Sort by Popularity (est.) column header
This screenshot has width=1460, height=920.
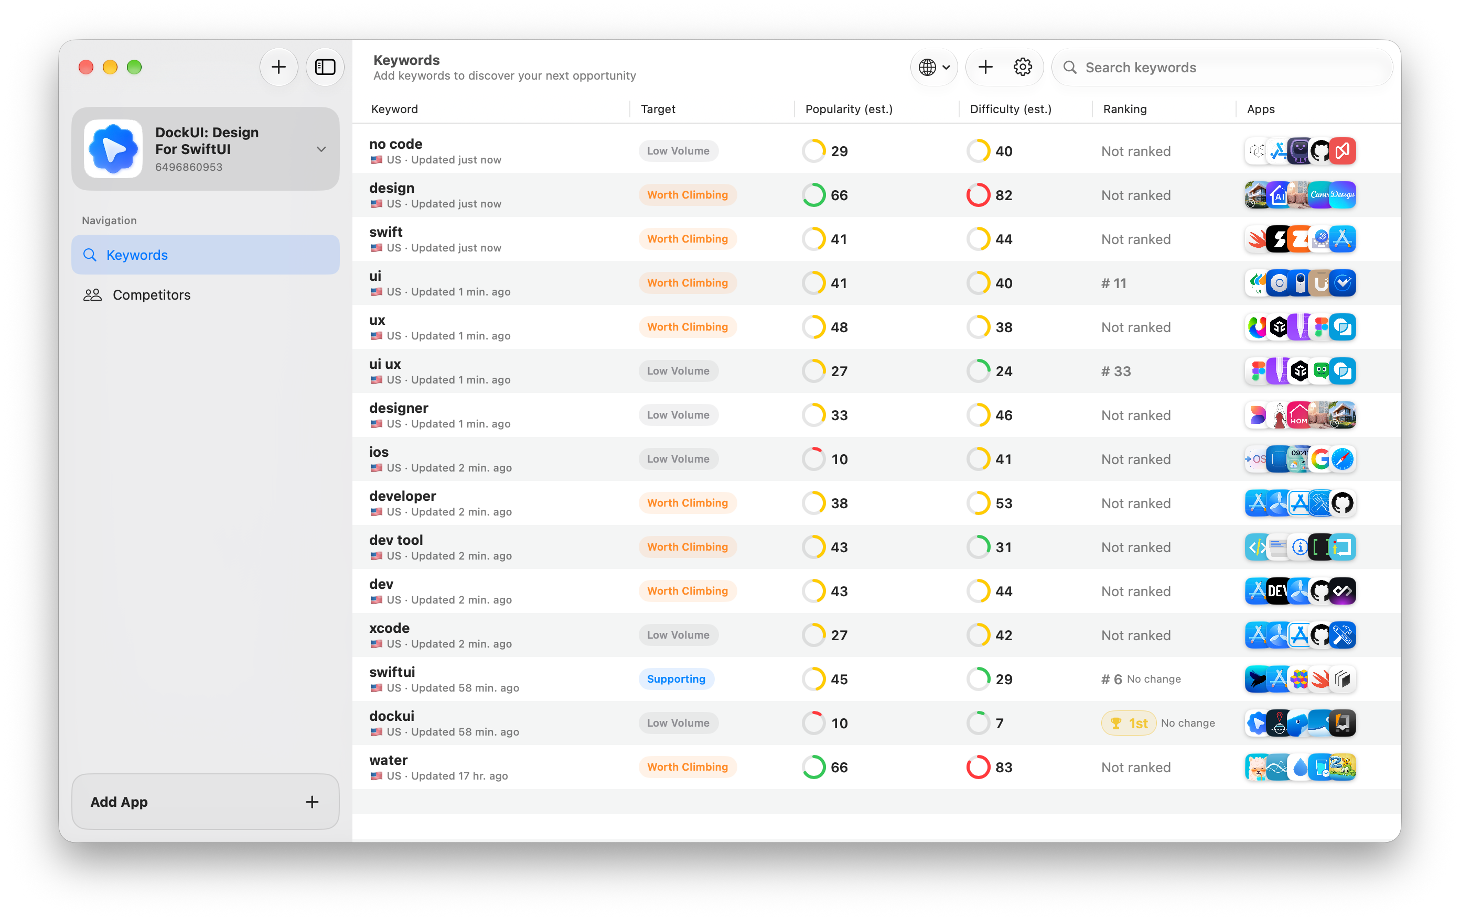point(849,109)
